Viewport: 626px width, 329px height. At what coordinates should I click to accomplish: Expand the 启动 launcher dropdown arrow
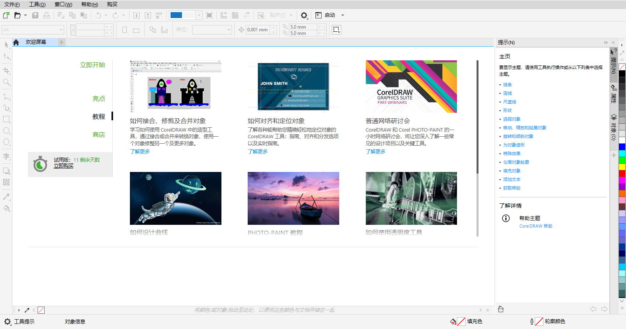pos(343,15)
